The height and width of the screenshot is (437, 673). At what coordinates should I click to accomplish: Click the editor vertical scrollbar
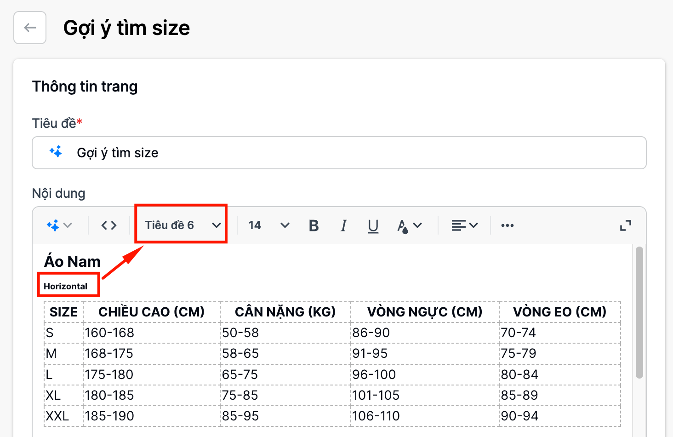tap(639, 313)
